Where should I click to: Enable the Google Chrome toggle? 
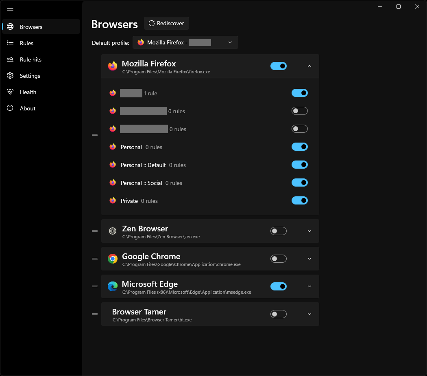pyautogui.click(x=278, y=259)
